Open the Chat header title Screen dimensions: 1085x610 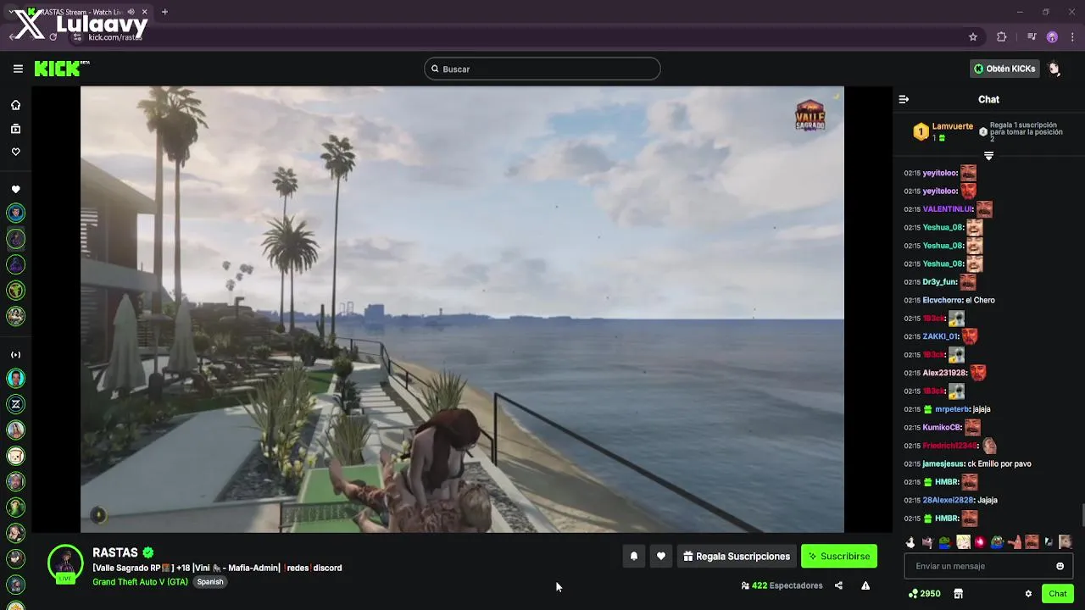pyautogui.click(x=988, y=99)
